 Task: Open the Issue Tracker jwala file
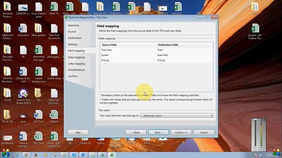coord(39,10)
